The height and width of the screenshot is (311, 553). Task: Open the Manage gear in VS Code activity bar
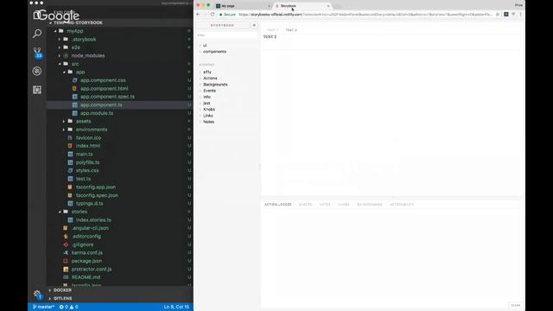[x=37, y=294]
